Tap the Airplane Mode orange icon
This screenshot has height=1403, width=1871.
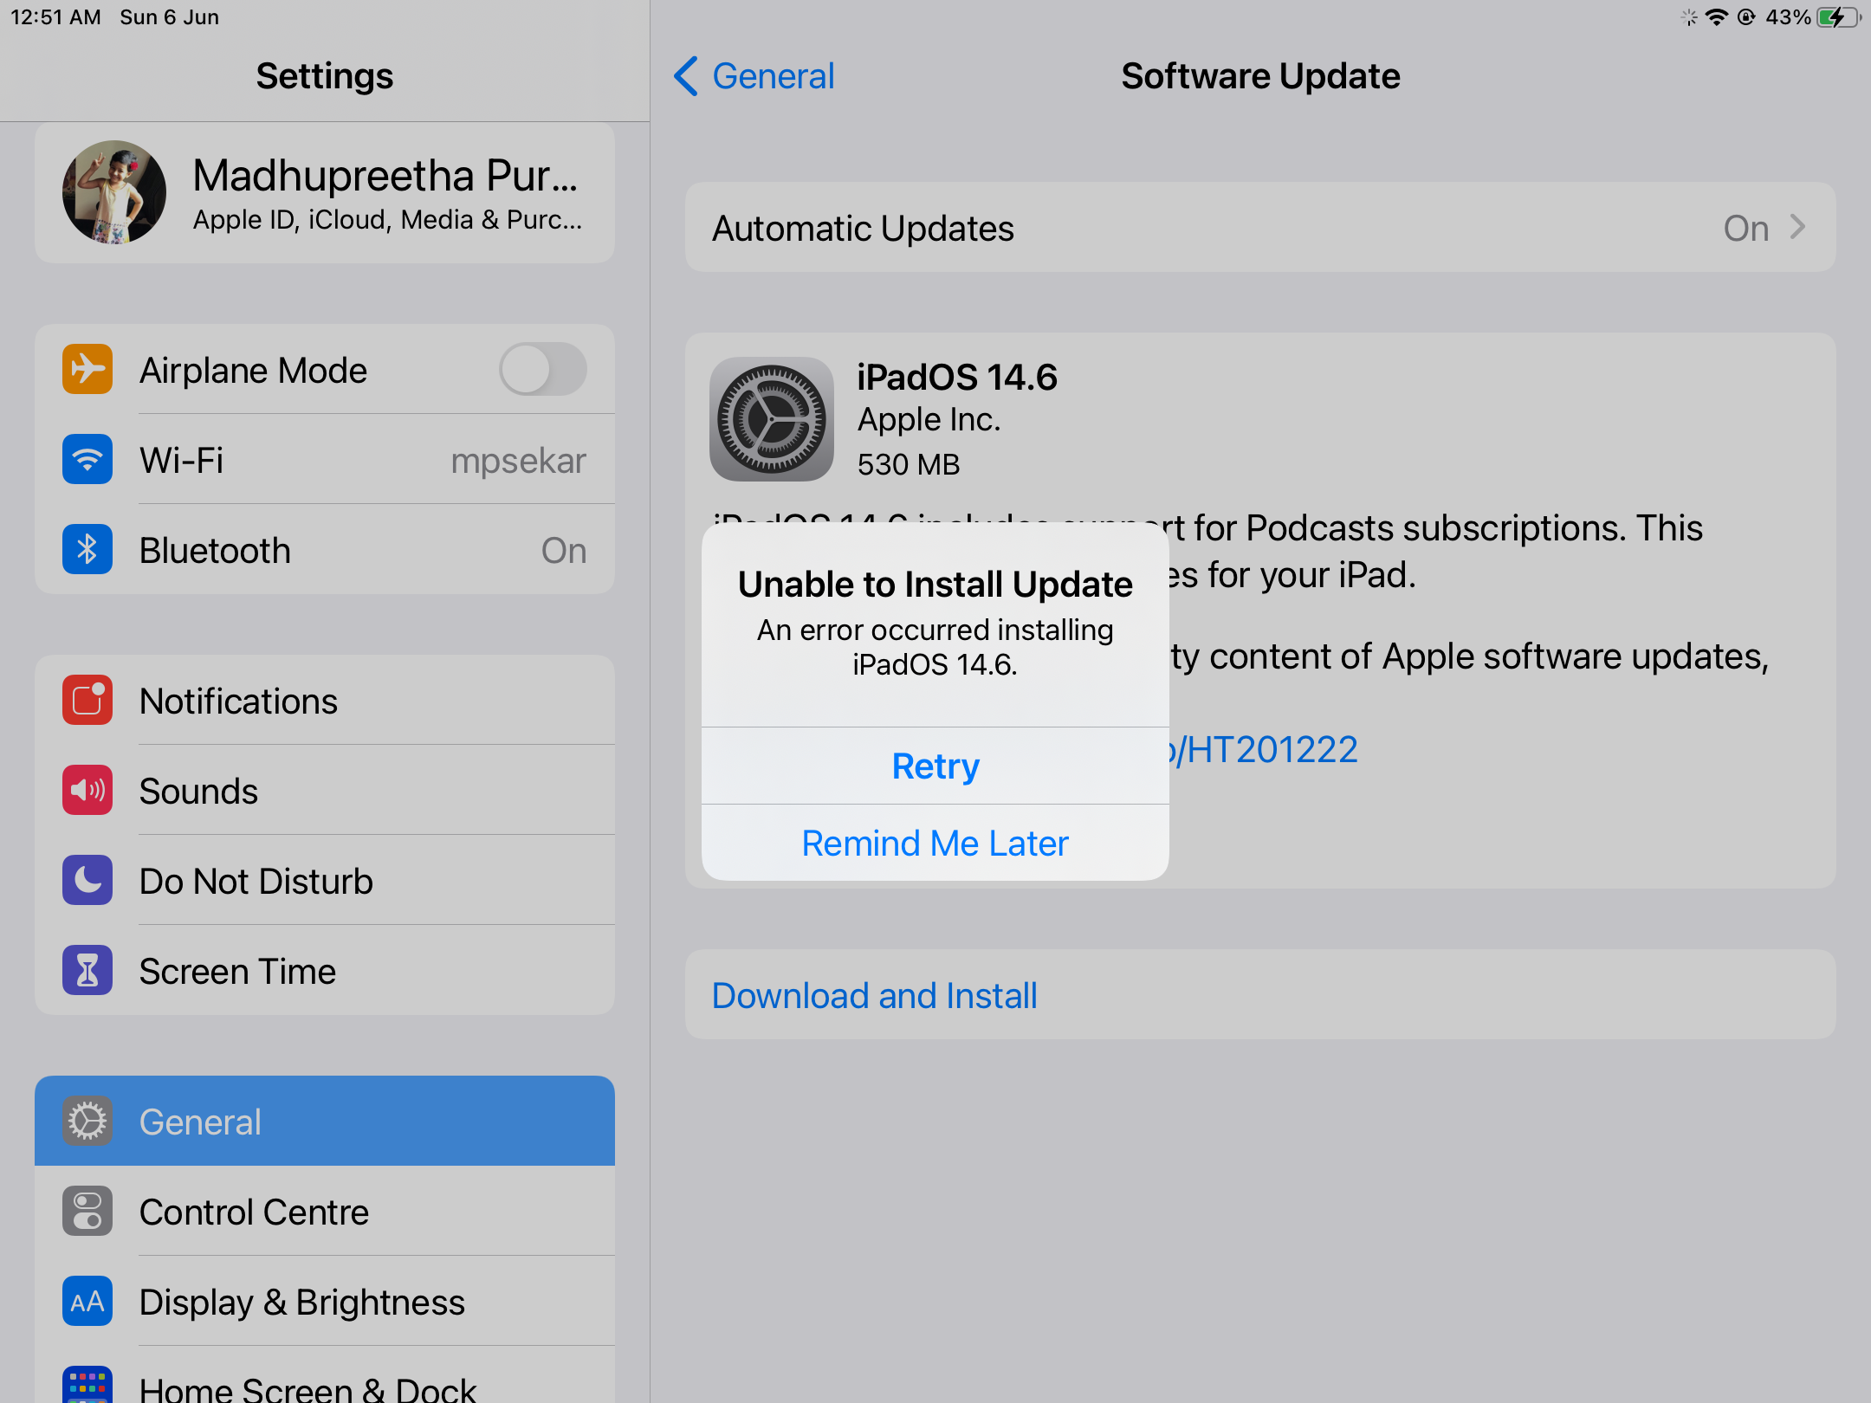click(87, 370)
